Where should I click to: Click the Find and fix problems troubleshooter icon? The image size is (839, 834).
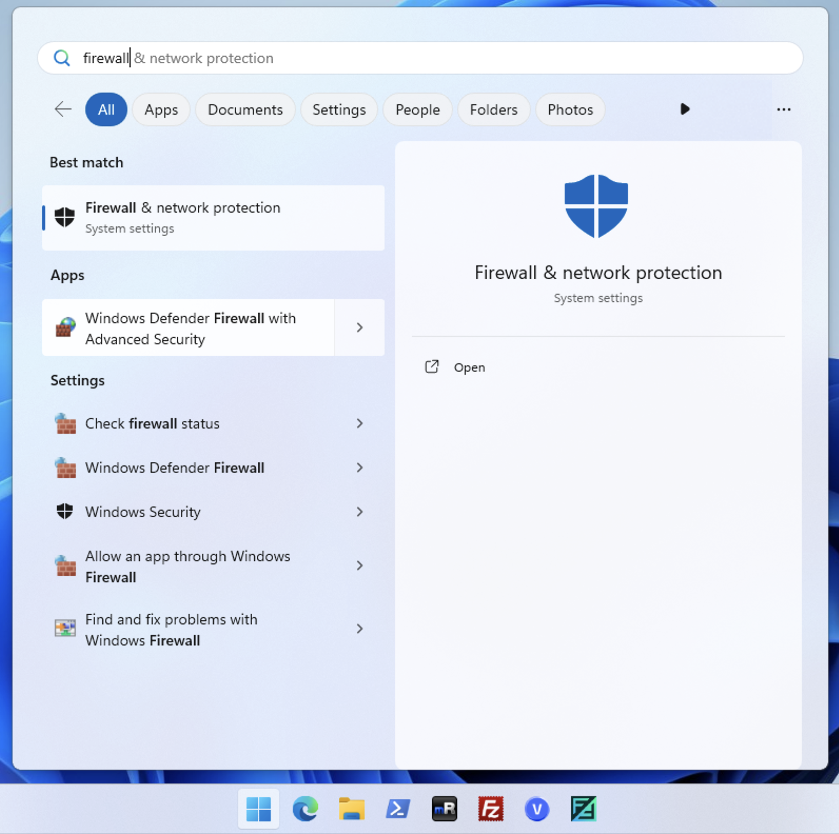[65, 628]
